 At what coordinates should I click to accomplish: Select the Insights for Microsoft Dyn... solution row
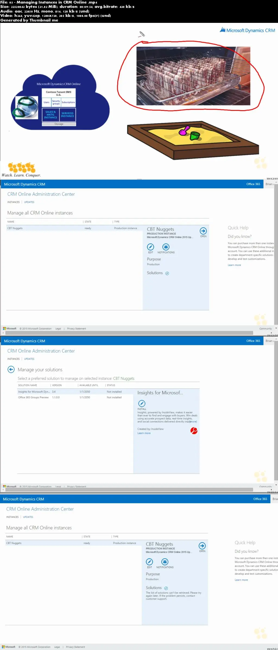click(x=75, y=392)
